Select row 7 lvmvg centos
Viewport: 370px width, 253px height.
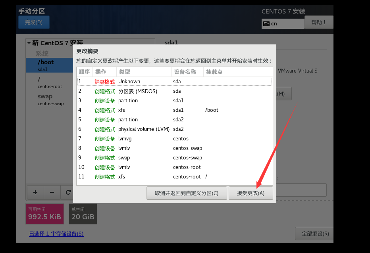click(175, 139)
